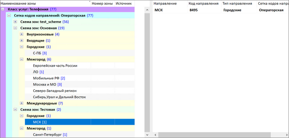Collapse the Класс услуг: Телефония group
This screenshot has height=138, width=289.
(3, 9)
